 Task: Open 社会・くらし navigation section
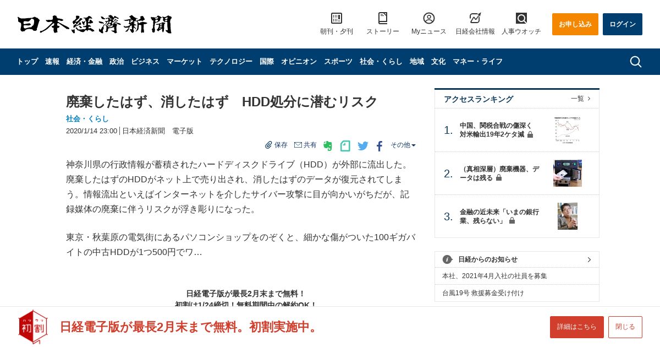tap(381, 62)
